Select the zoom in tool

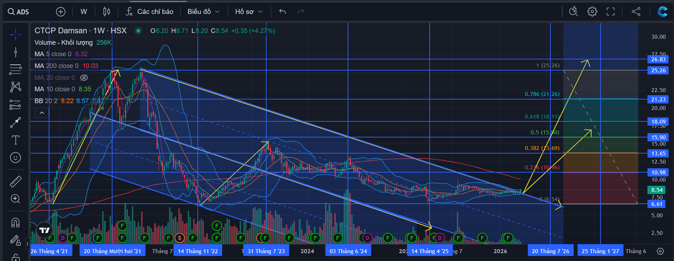point(15,199)
